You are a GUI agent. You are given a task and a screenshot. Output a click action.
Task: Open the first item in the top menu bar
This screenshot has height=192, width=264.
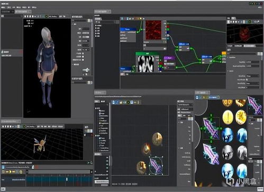click(x=3, y=7)
